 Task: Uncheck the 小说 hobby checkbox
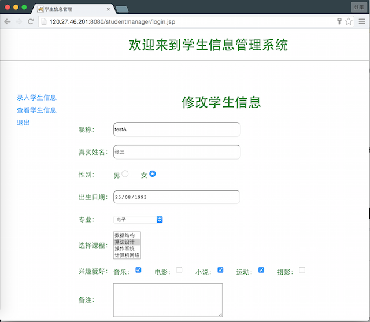(x=220, y=270)
